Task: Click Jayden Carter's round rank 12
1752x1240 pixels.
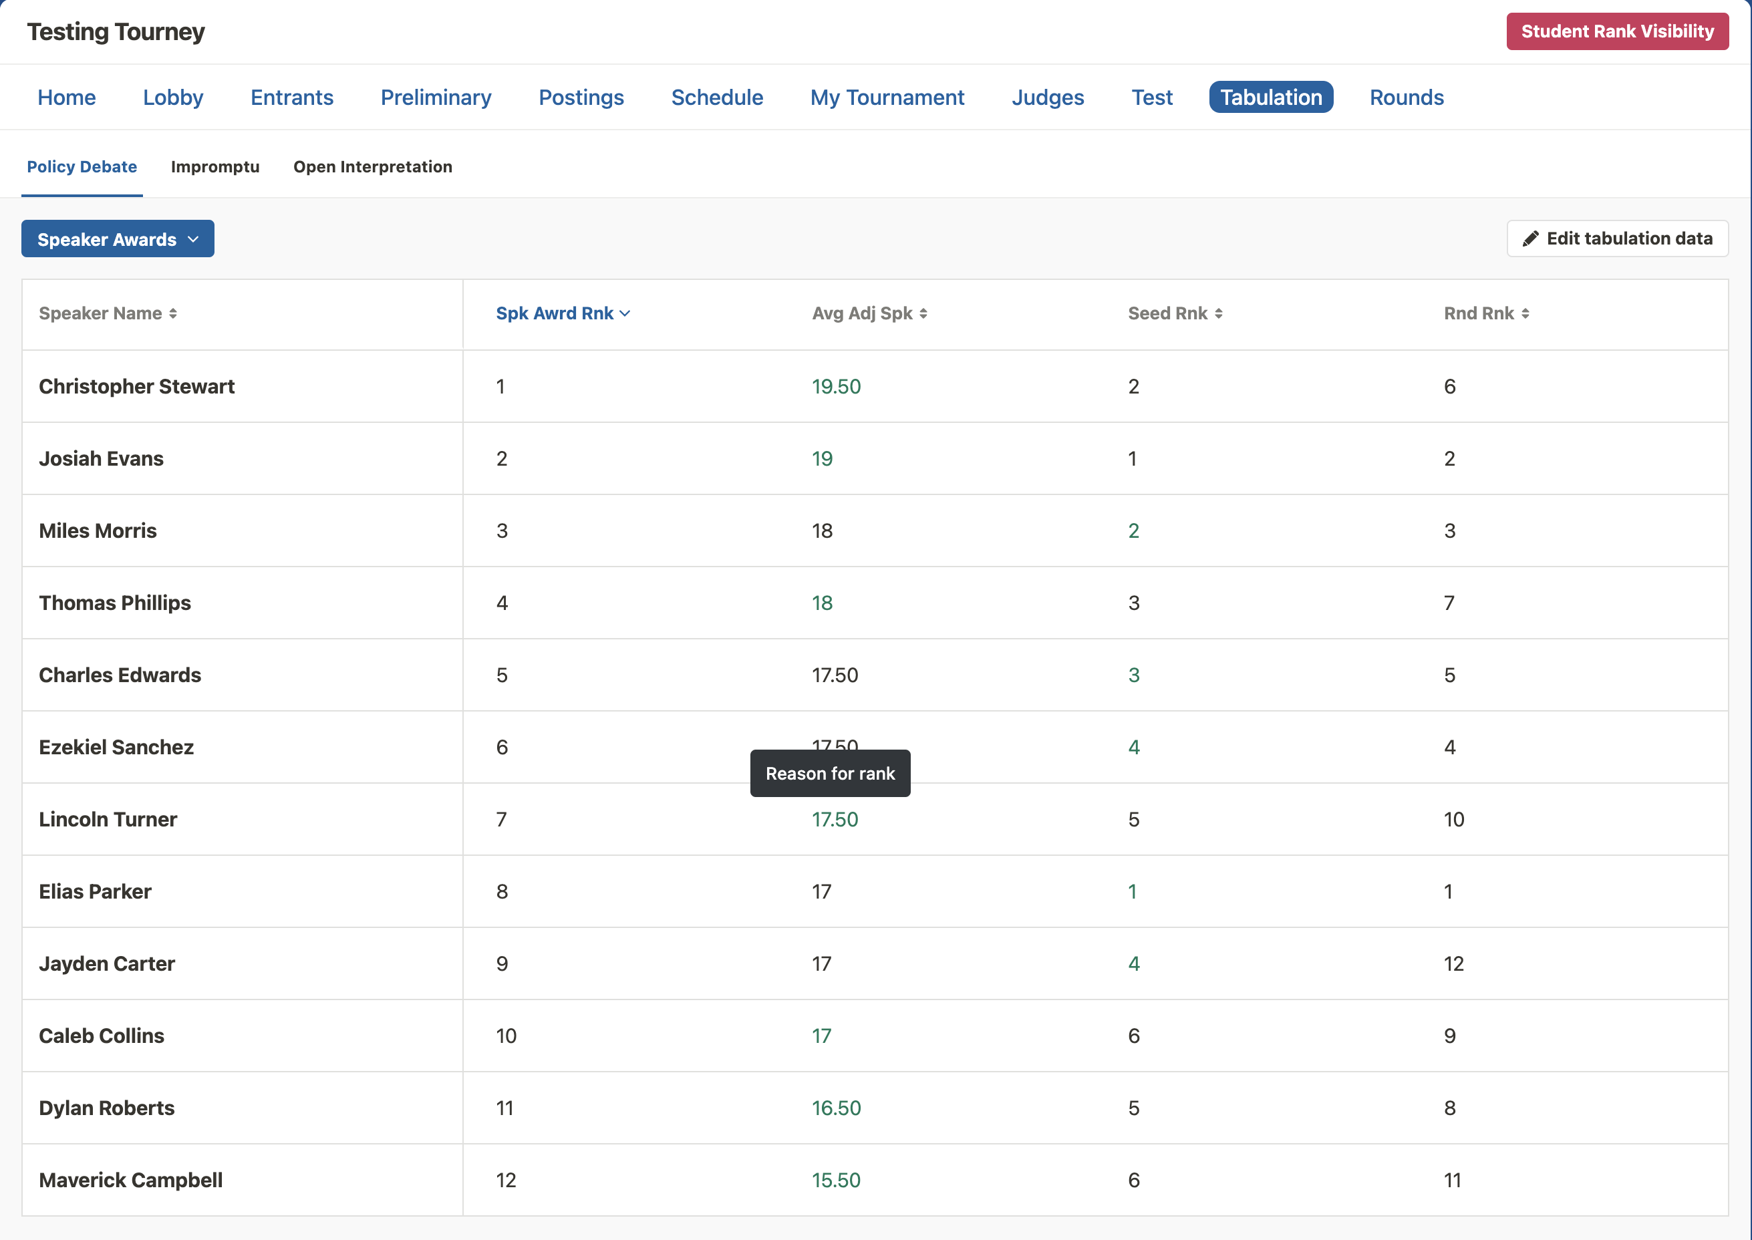Action: [1453, 963]
